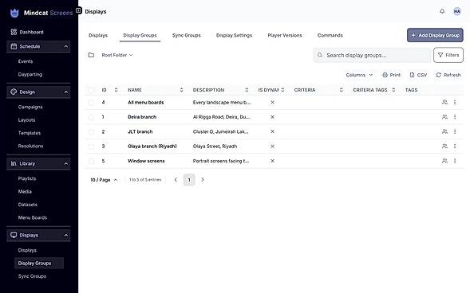Open the Root Folder dropdown
Screen dimensions: 470x293
pos(117,55)
